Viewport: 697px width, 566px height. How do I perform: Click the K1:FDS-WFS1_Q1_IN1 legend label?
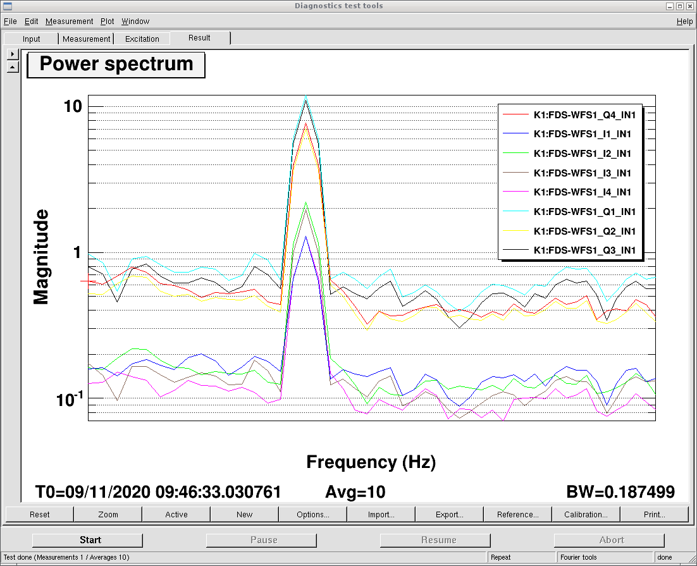pos(584,211)
